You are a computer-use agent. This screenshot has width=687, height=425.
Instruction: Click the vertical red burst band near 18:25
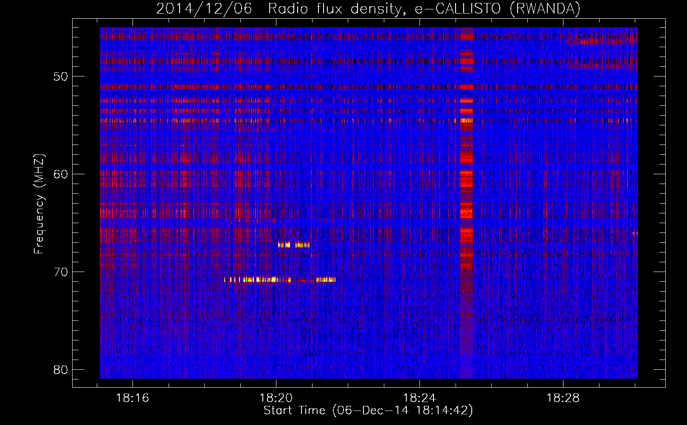coord(466,203)
